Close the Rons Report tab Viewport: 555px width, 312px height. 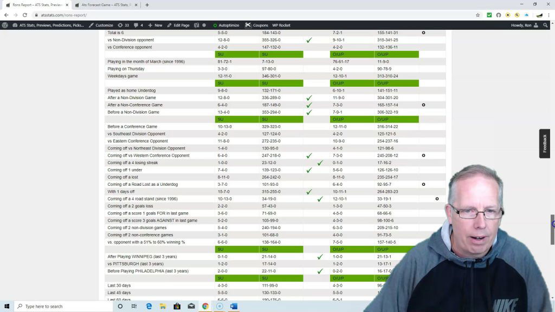[x=67, y=5]
